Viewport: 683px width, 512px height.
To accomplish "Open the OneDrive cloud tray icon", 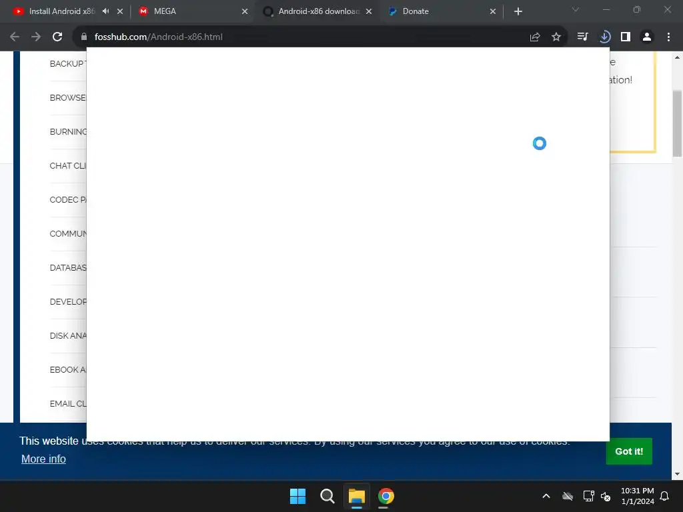I will pyautogui.click(x=568, y=496).
